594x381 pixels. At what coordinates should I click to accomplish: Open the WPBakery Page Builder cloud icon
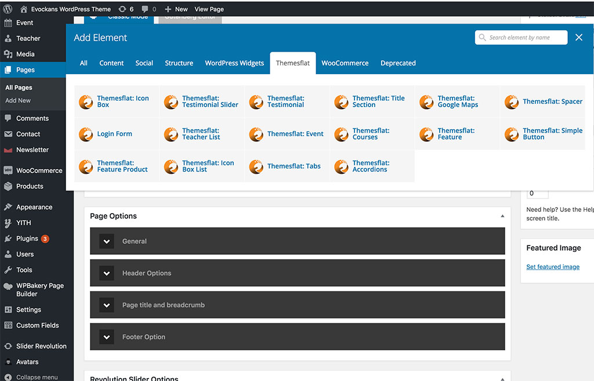pyautogui.click(x=8, y=286)
